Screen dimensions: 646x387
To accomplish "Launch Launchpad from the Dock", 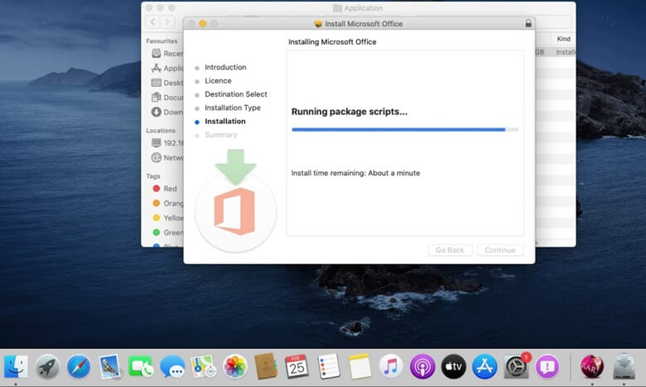I will 47,366.
